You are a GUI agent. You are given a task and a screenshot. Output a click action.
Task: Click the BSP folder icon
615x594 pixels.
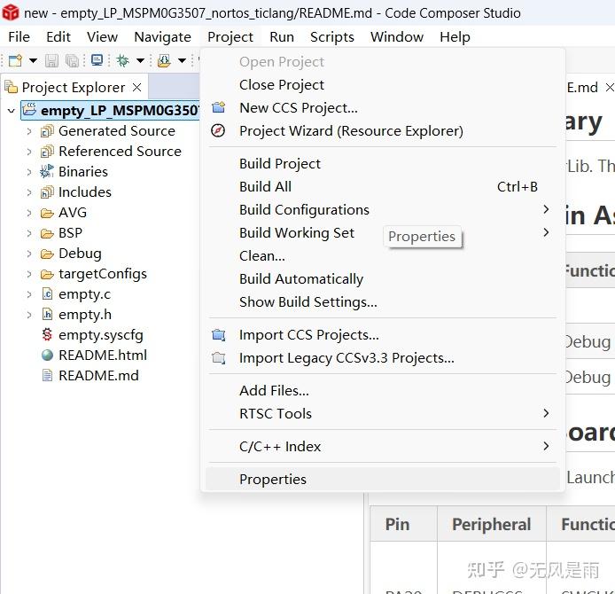[x=47, y=233]
